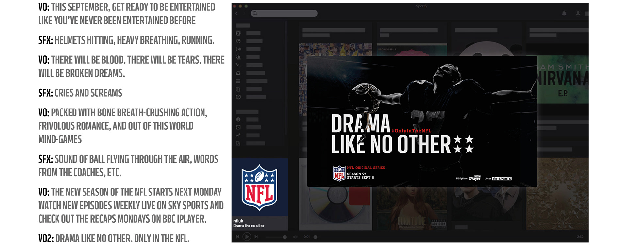Open Songs under Your Music
This screenshot has height=246, width=627.
(x=238, y=120)
